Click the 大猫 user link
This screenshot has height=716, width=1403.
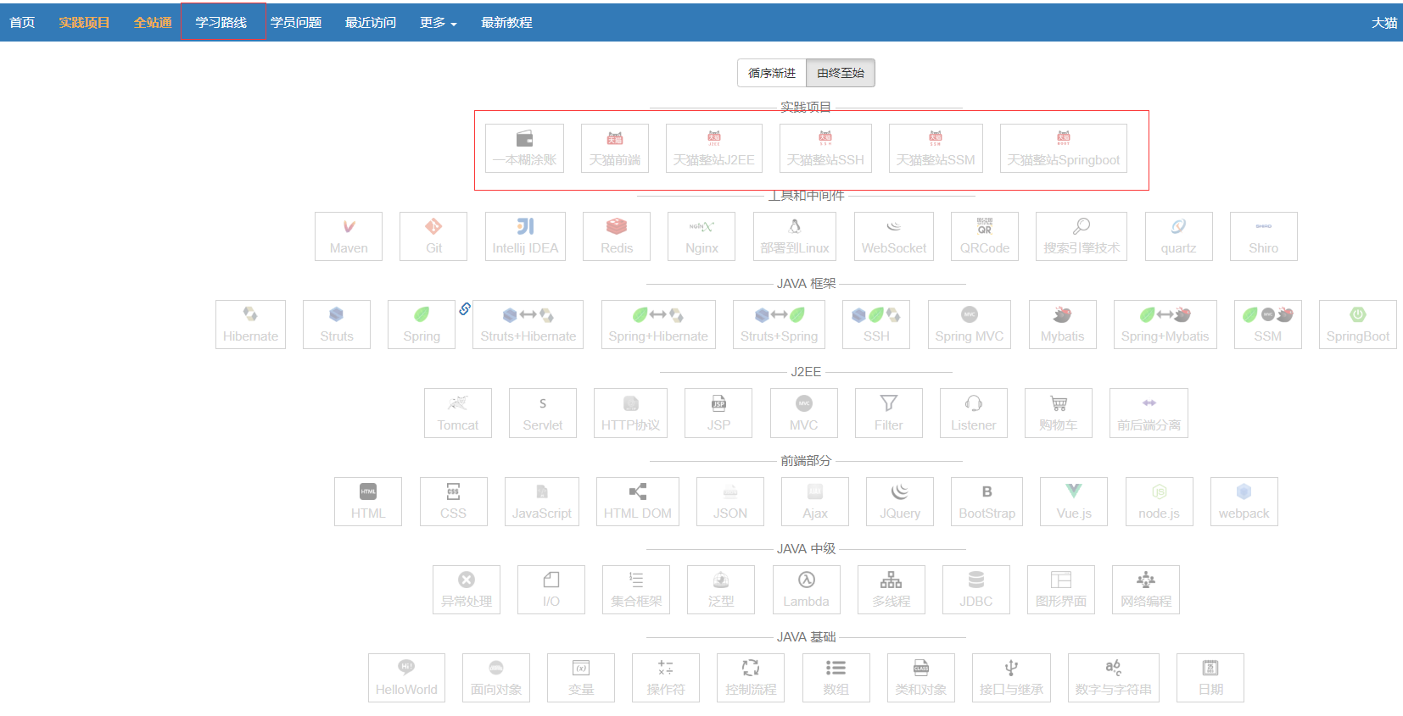coord(1384,23)
